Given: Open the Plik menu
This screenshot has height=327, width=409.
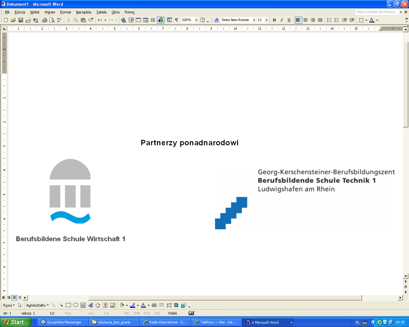Looking at the screenshot, I should (x=7, y=12).
